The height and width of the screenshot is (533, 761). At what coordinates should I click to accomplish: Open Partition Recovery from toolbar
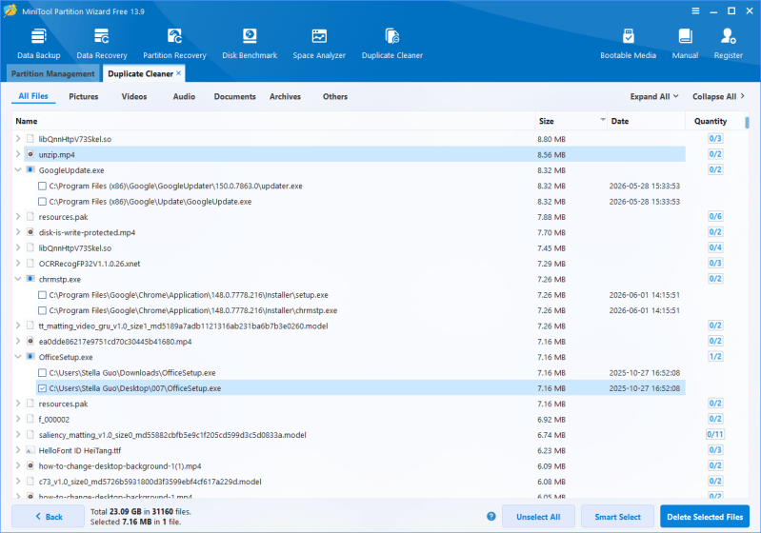click(174, 44)
